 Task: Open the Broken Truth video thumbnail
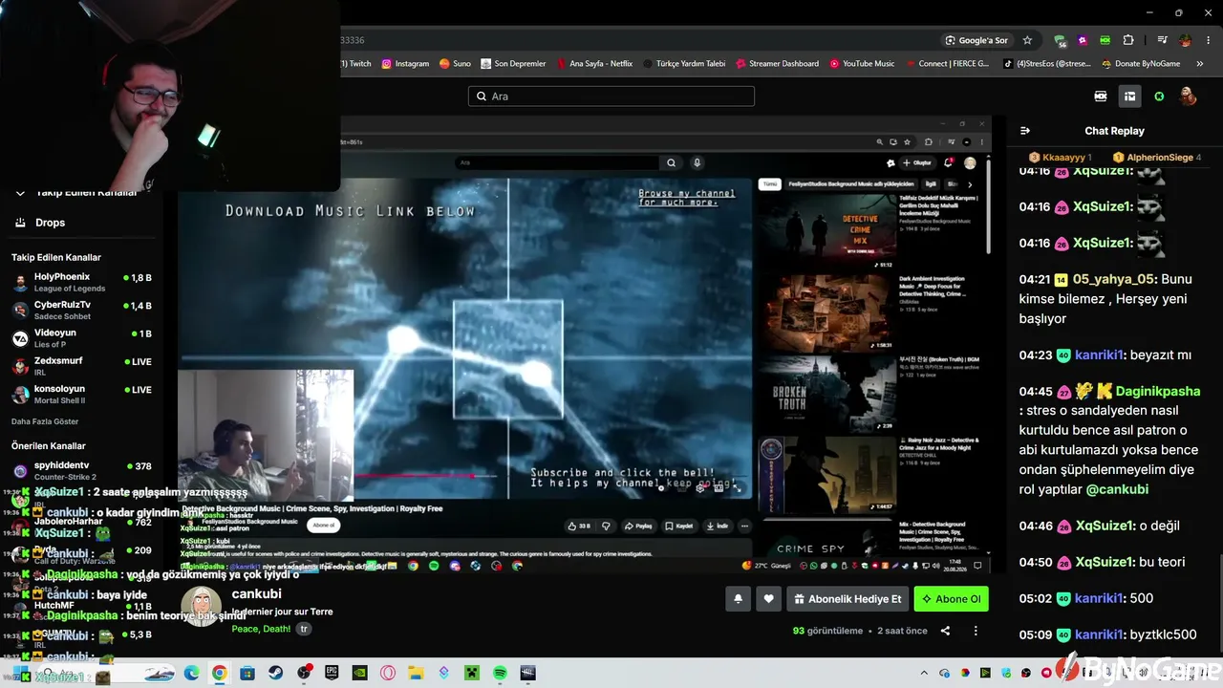[x=826, y=394]
